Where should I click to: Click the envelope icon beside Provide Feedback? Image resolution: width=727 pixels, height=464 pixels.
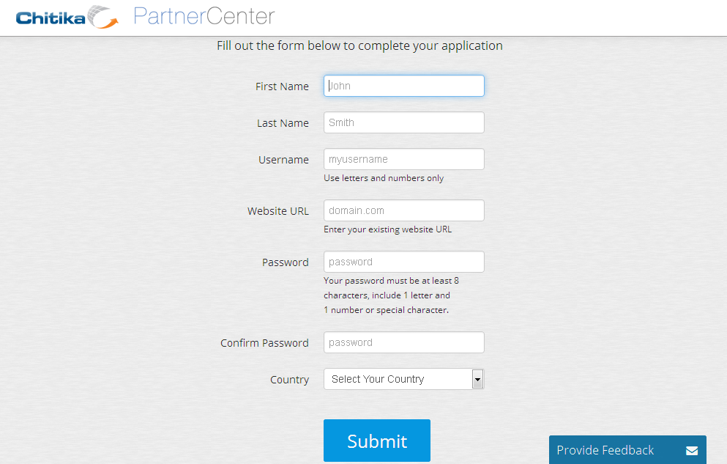pyautogui.click(x=692, y=451)
